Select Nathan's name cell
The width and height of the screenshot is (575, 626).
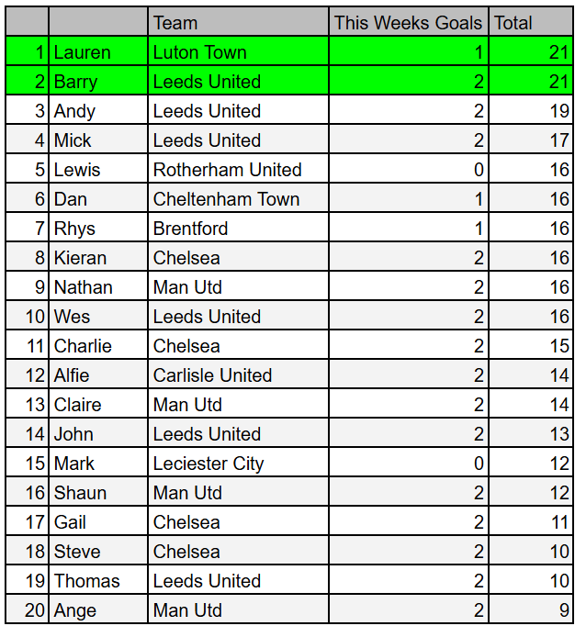tap(98, 286)
